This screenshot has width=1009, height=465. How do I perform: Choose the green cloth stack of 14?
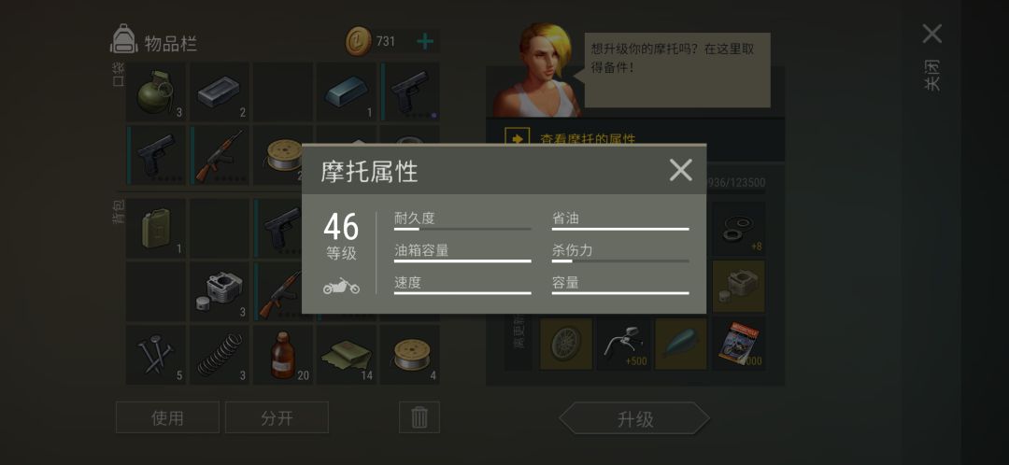347,355
